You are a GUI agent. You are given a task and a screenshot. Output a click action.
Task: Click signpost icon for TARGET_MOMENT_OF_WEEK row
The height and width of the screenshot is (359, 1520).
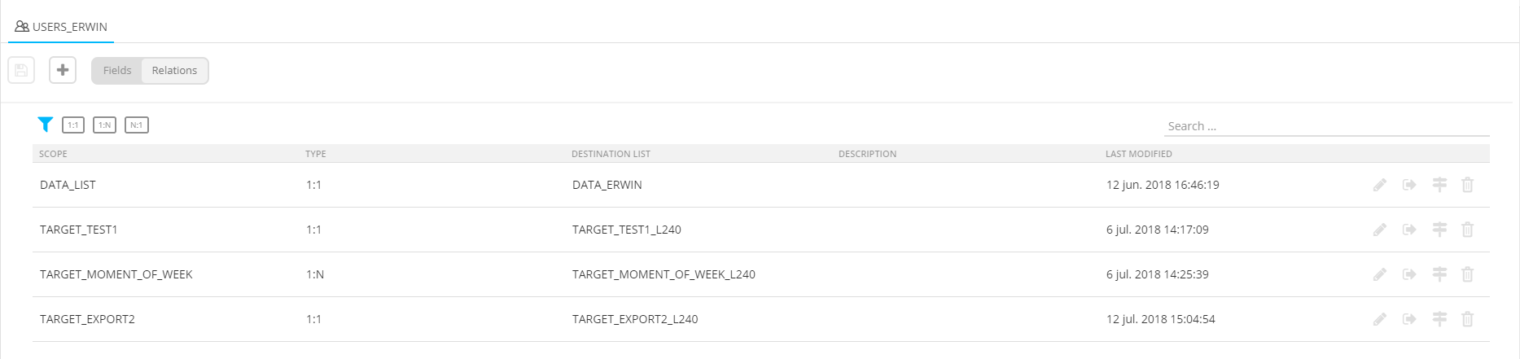coord(1439,274)
